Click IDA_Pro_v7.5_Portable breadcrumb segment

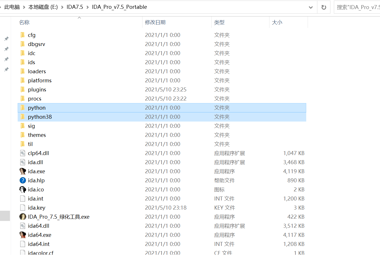coord(119,7)
